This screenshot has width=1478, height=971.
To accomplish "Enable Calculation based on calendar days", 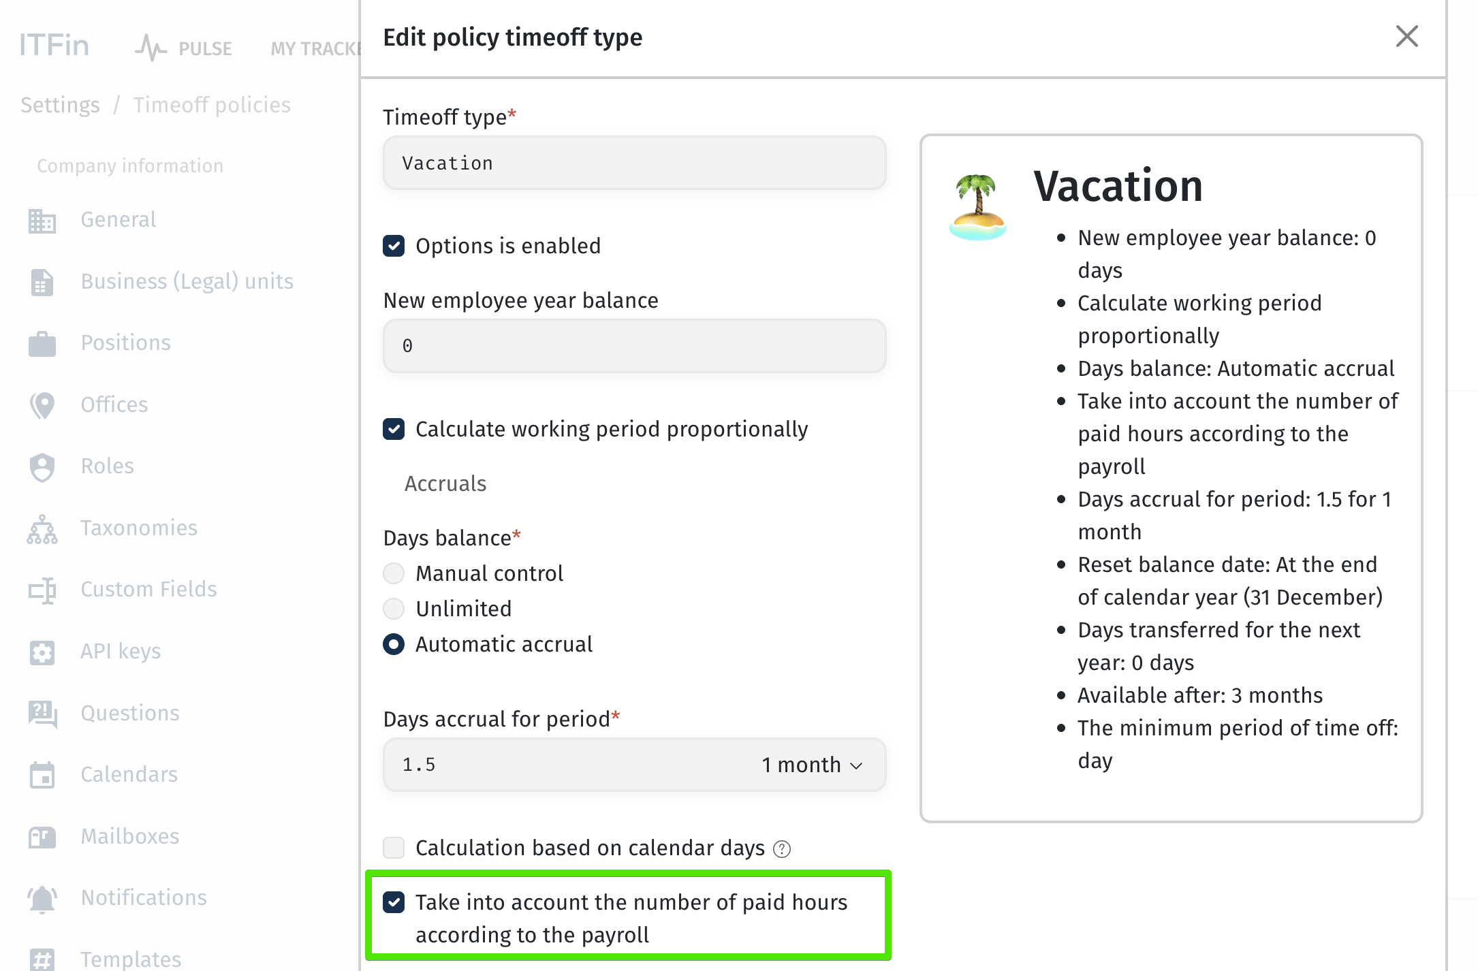I will pos(394,848).
